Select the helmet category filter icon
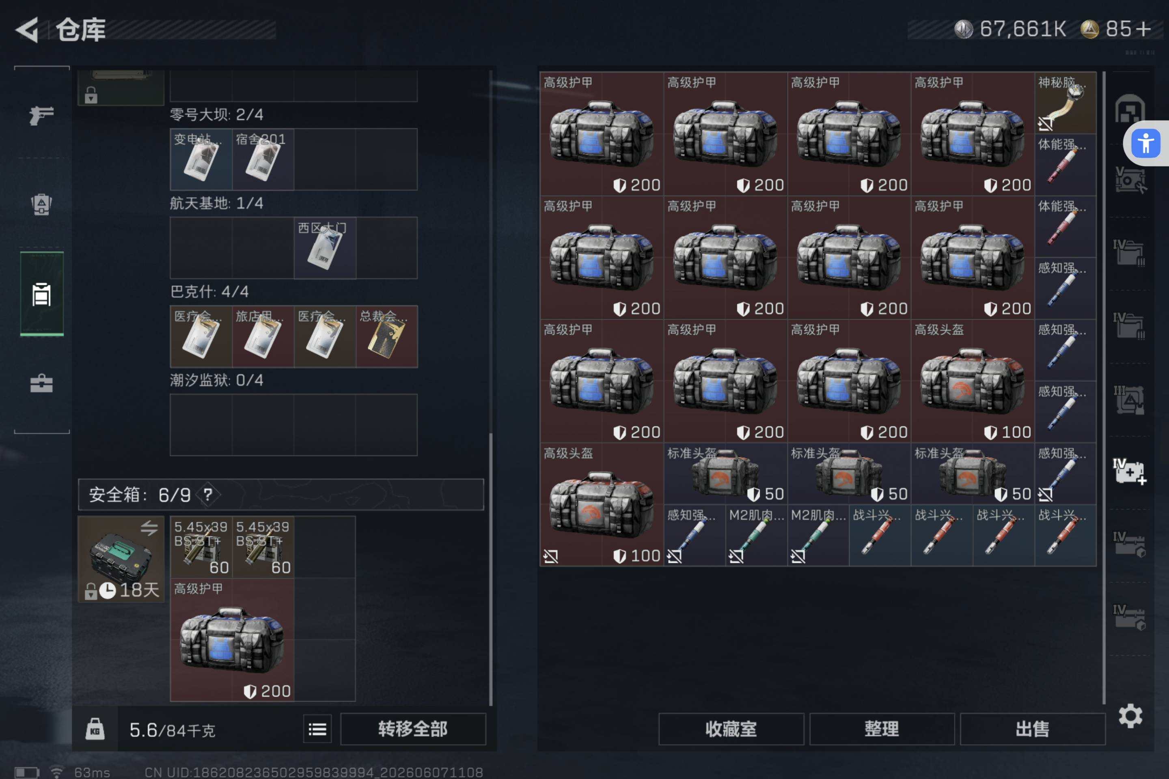 pyautogui.click(x=1129, y=108)
